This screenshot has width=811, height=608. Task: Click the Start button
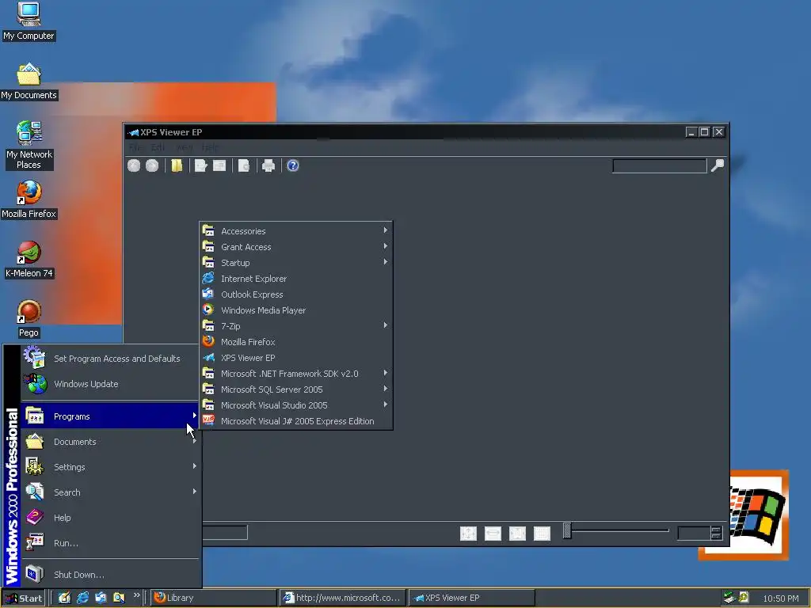click(x=24, y=598)
